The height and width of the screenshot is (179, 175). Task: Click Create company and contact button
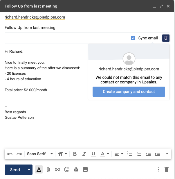coord(129,92)
